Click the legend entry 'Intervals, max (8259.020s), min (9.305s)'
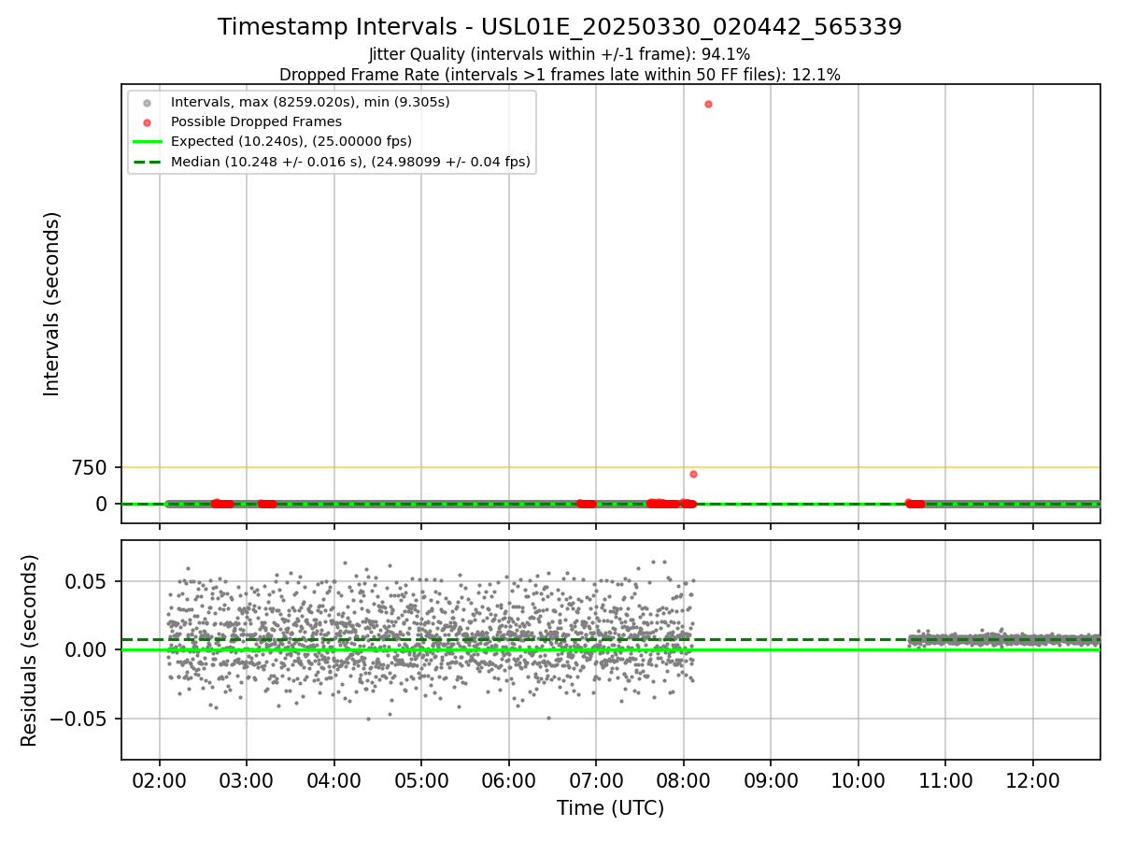The height and width of the screenshot is (841, 1121). [x=310, y=102]
